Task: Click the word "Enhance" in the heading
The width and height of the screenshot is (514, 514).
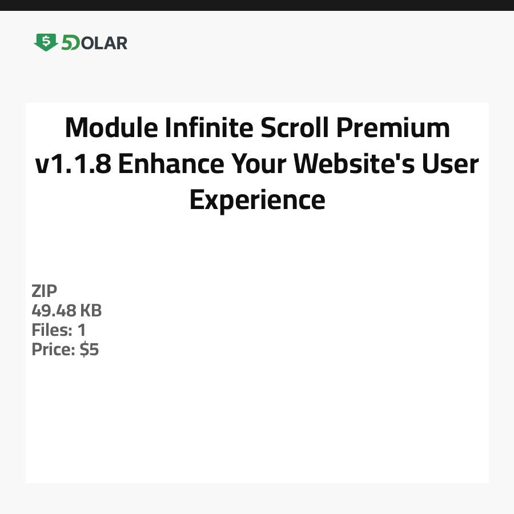Action: click(171, 164)
